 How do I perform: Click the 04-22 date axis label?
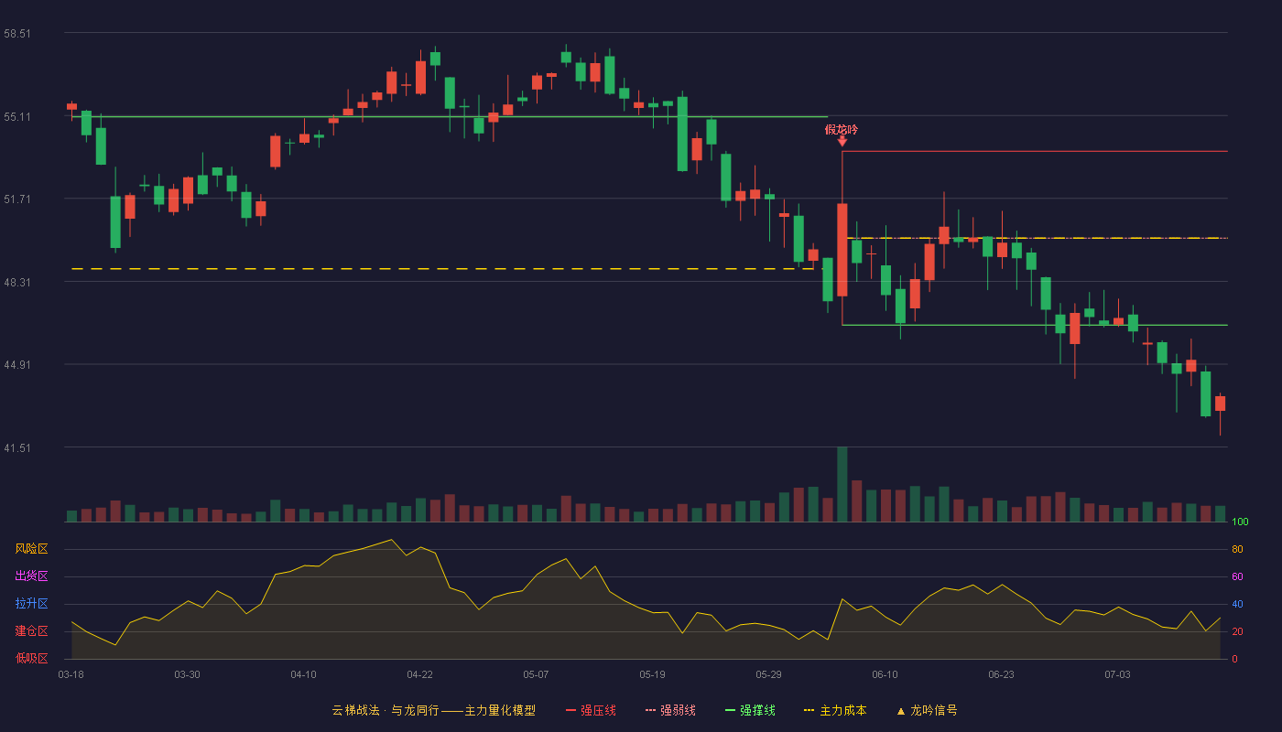pyautogui.click(x=419, y=674)
